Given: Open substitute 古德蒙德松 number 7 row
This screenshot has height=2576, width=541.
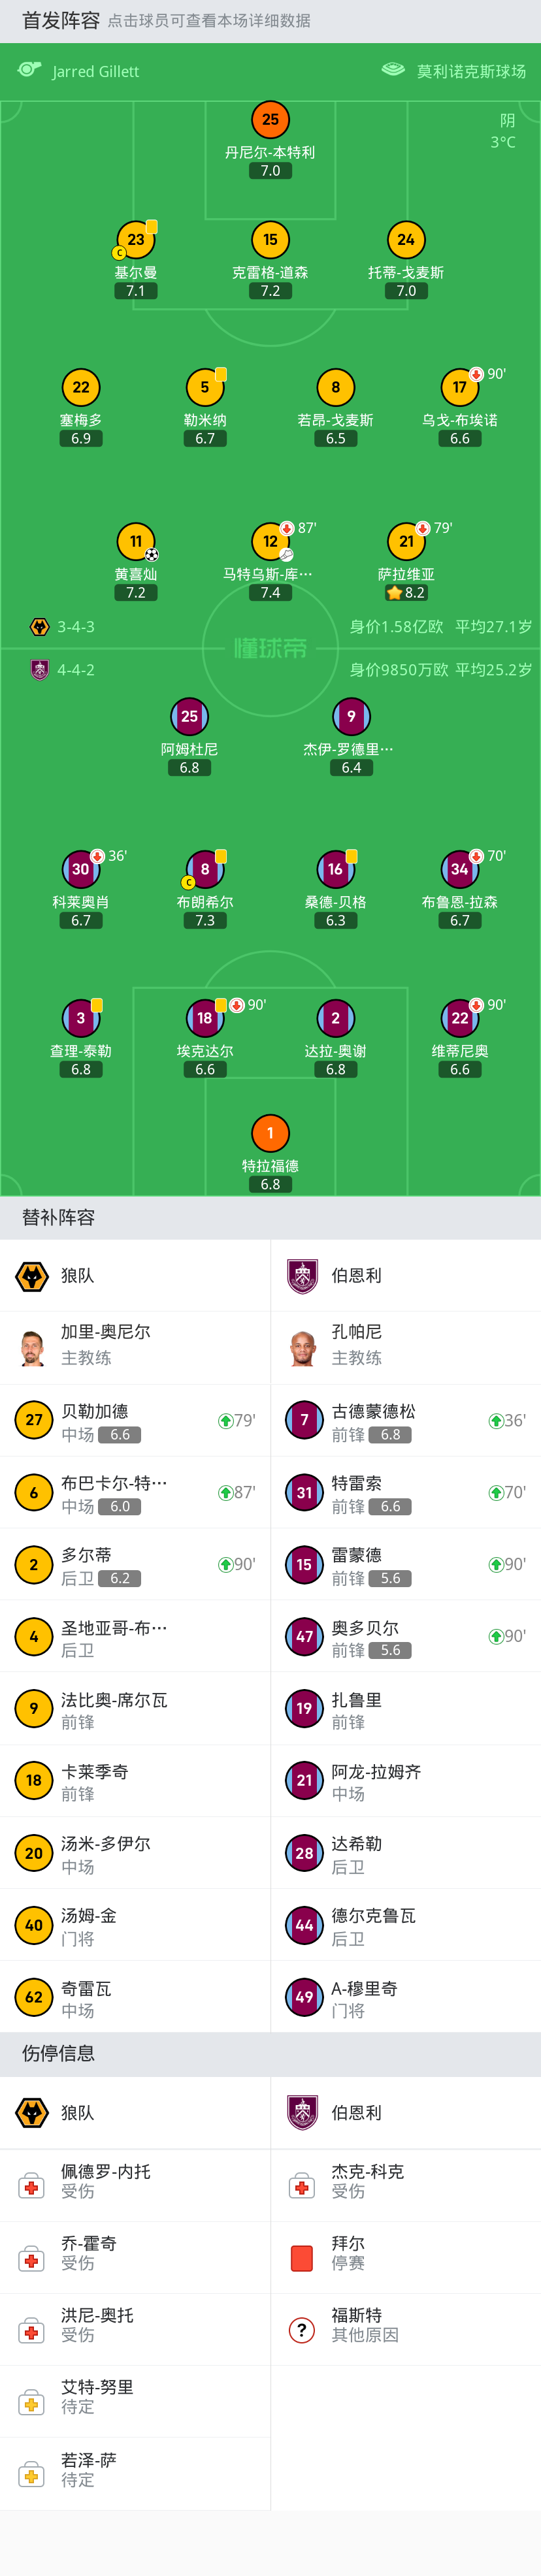Looking at the screenshot, I should click(x=405, y=1421).
